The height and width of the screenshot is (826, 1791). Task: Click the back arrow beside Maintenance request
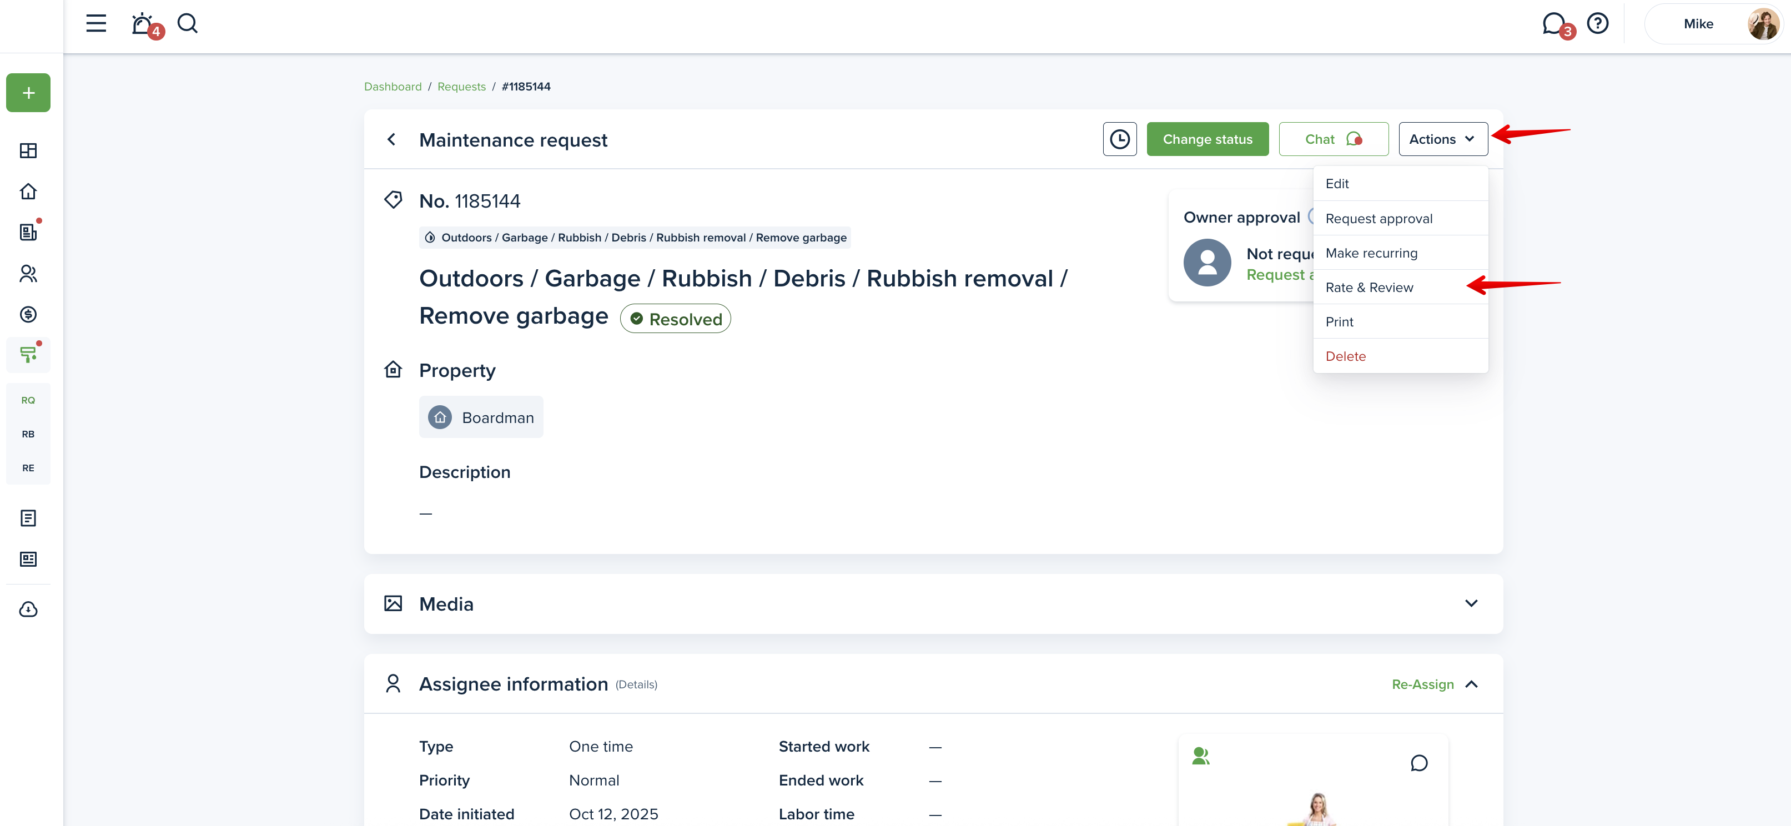pos(391,140)
